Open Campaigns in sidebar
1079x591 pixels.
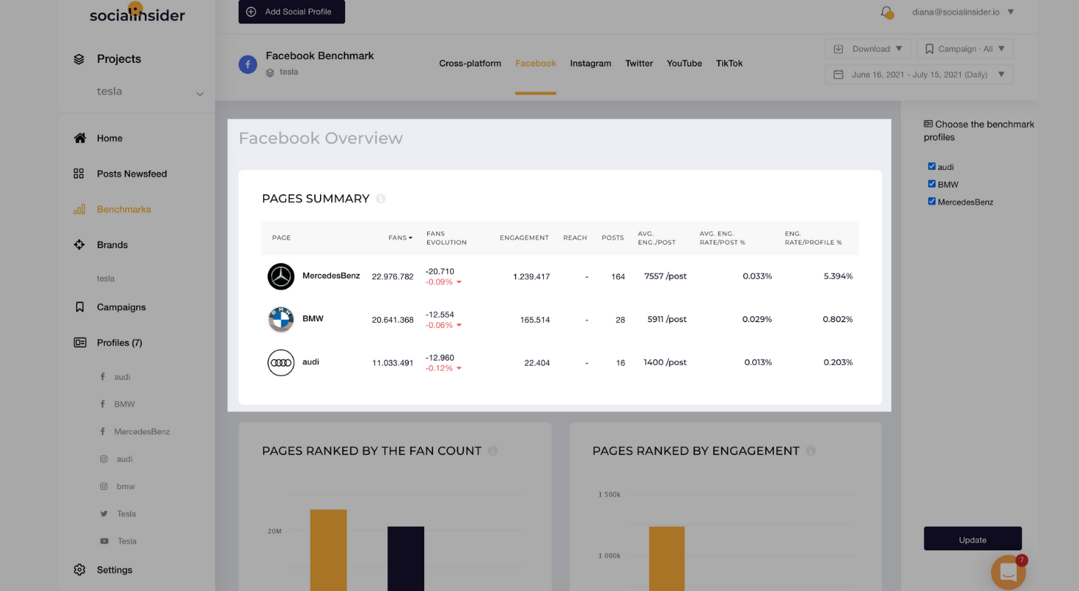click(121, 307)
